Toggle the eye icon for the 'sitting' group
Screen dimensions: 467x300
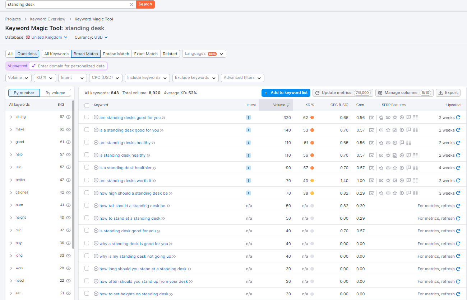(68, 117)
